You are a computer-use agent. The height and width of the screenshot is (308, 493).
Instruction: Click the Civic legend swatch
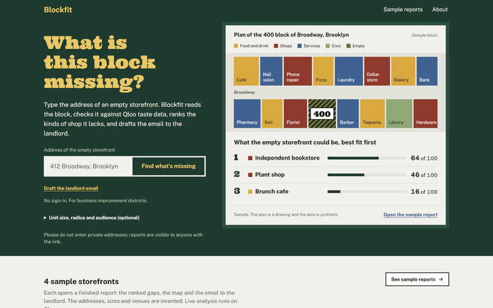327,46
